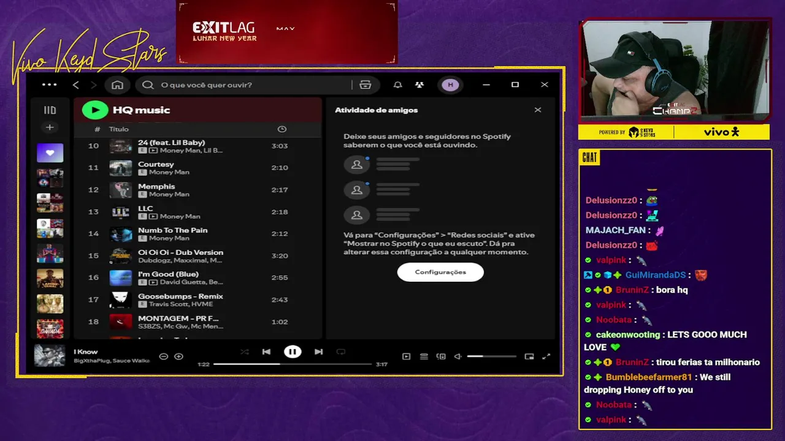The width and height of the screenshot is (785, 441).
Task: Play the HQ music playlist
Action: (95, 110)
